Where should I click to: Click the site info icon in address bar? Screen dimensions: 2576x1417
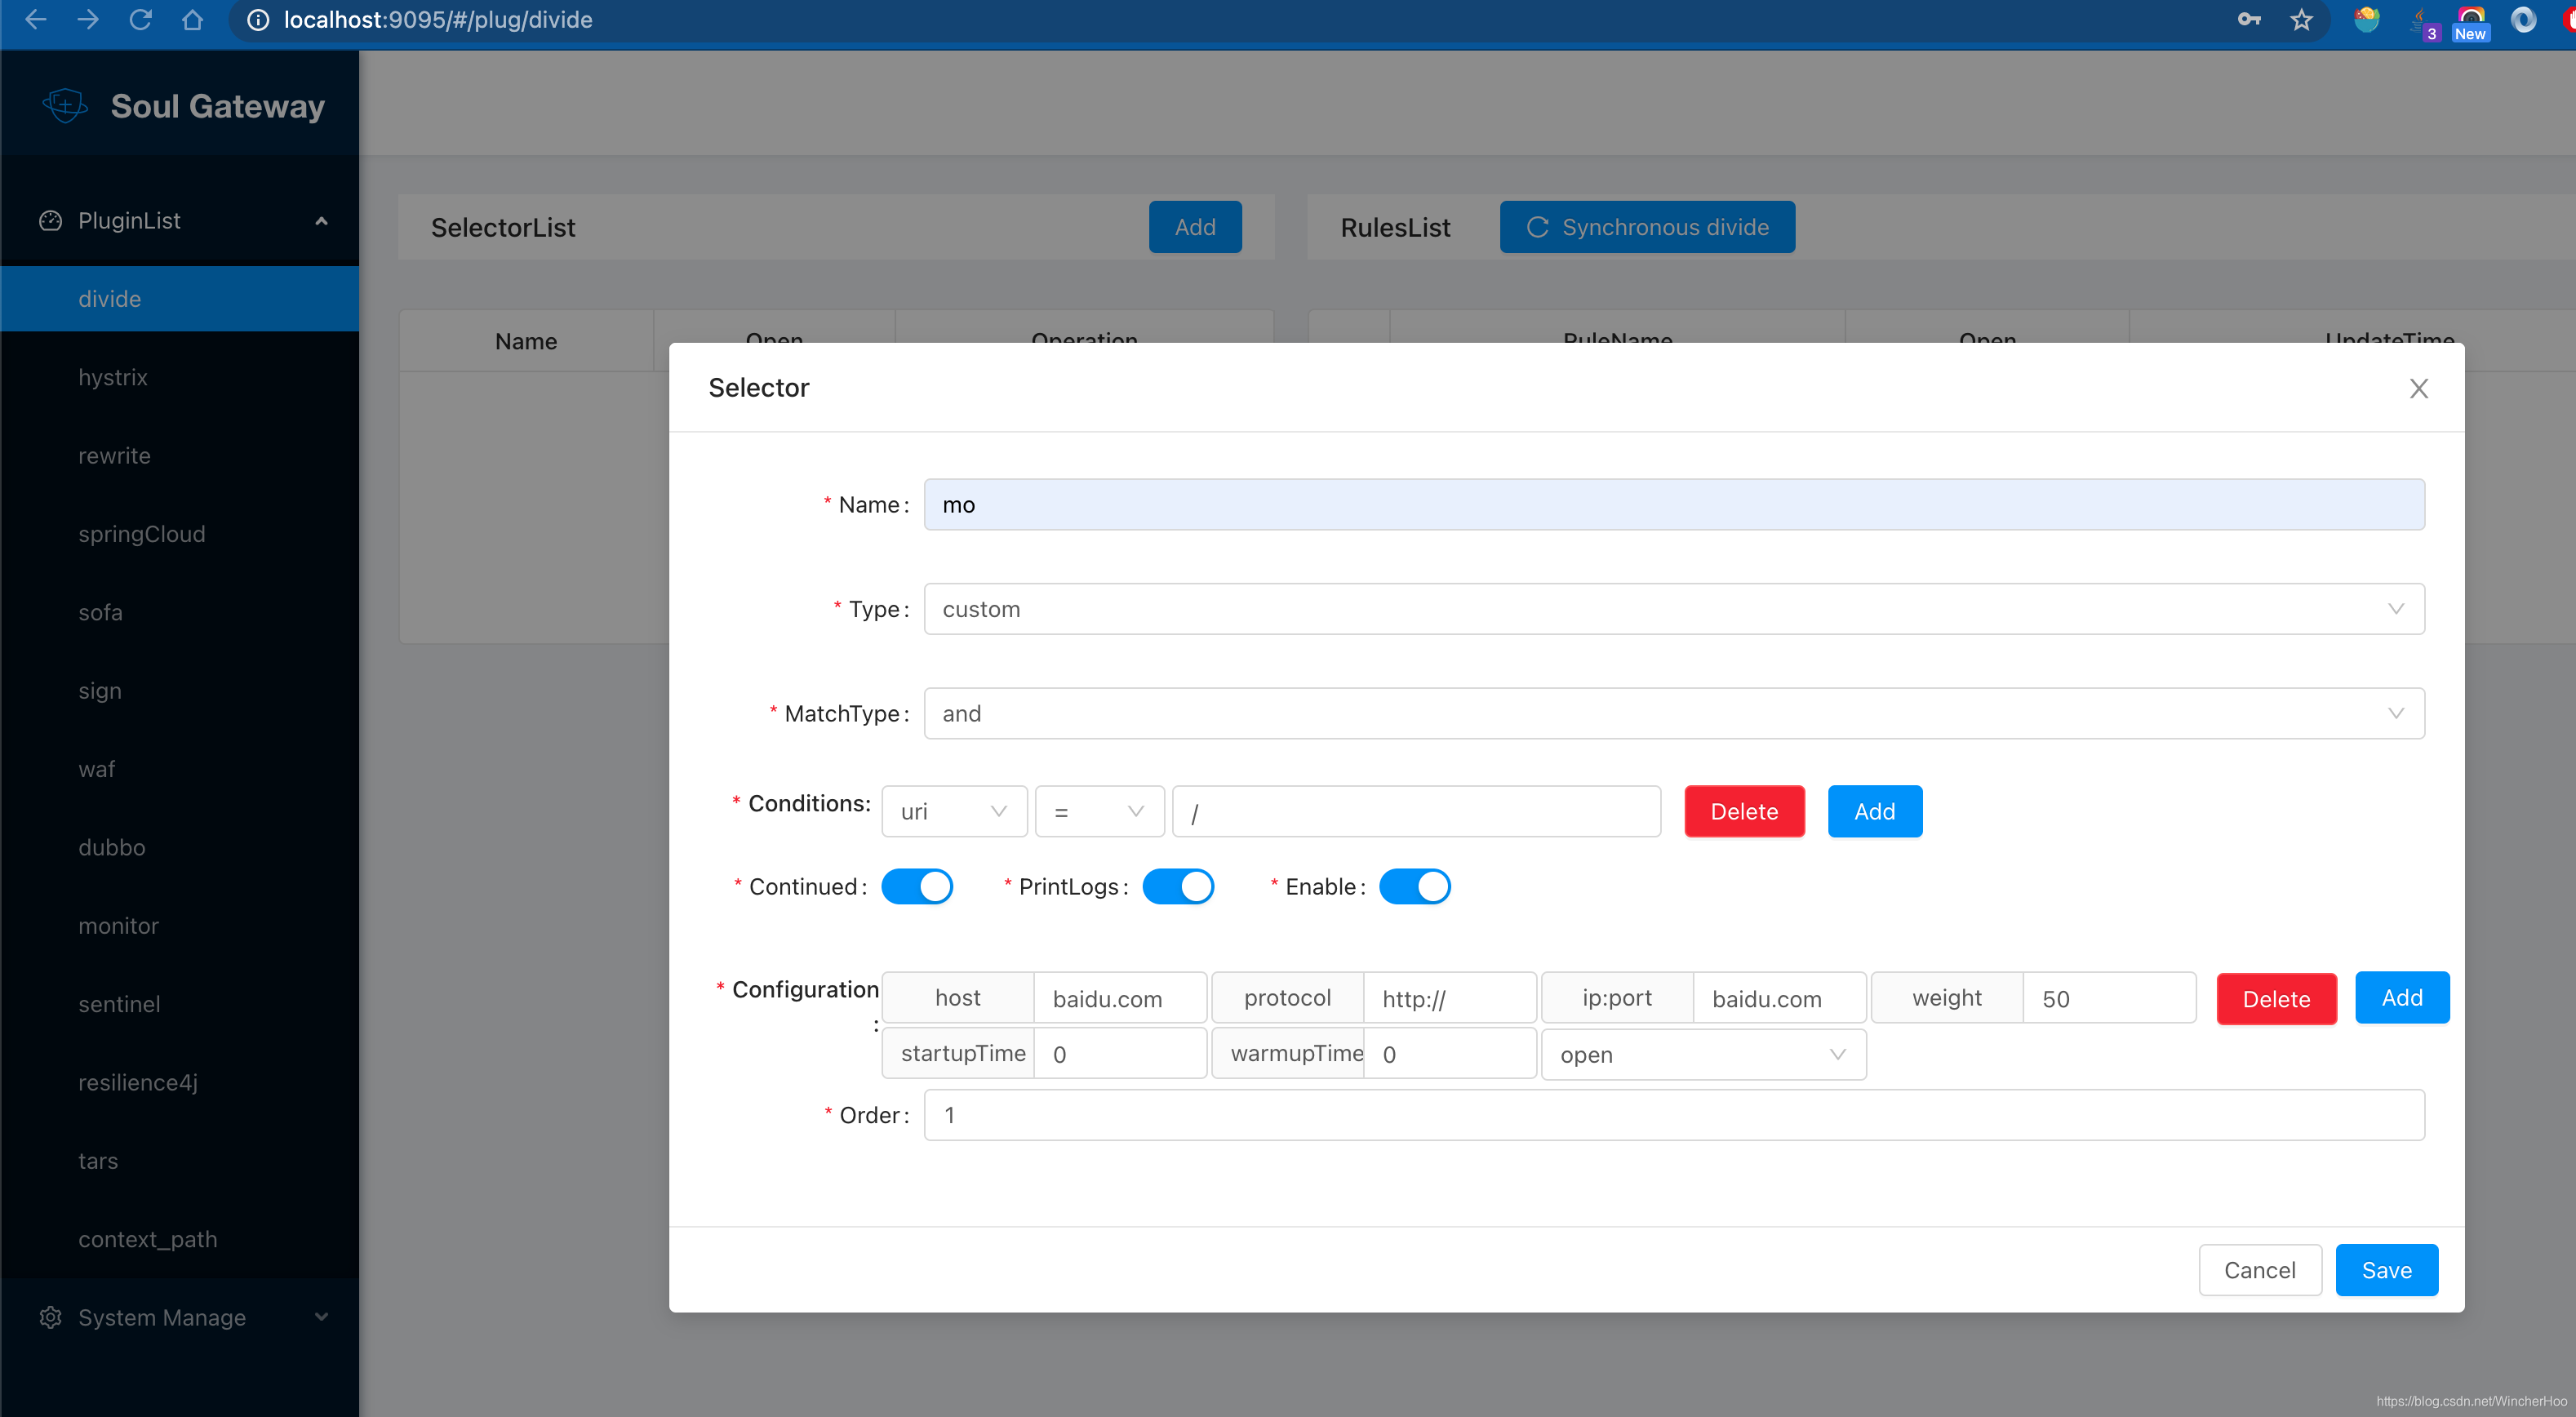[x=258, y=20]
